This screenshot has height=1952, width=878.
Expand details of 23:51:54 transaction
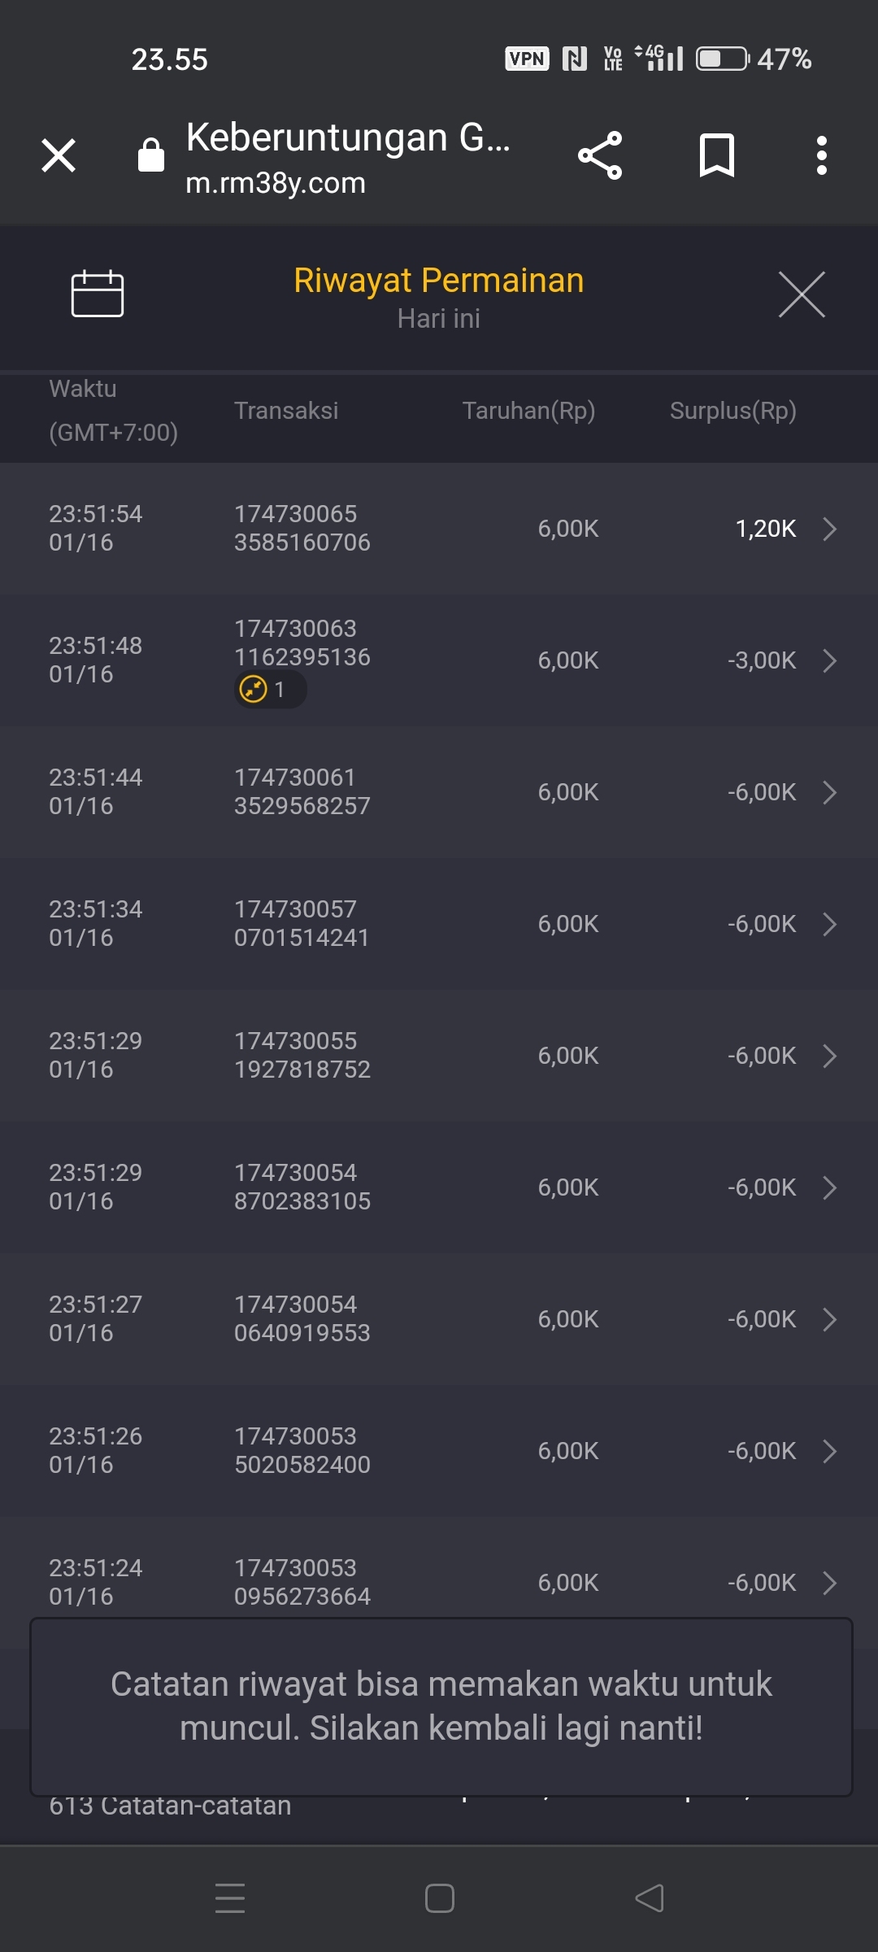pos(829,529)
